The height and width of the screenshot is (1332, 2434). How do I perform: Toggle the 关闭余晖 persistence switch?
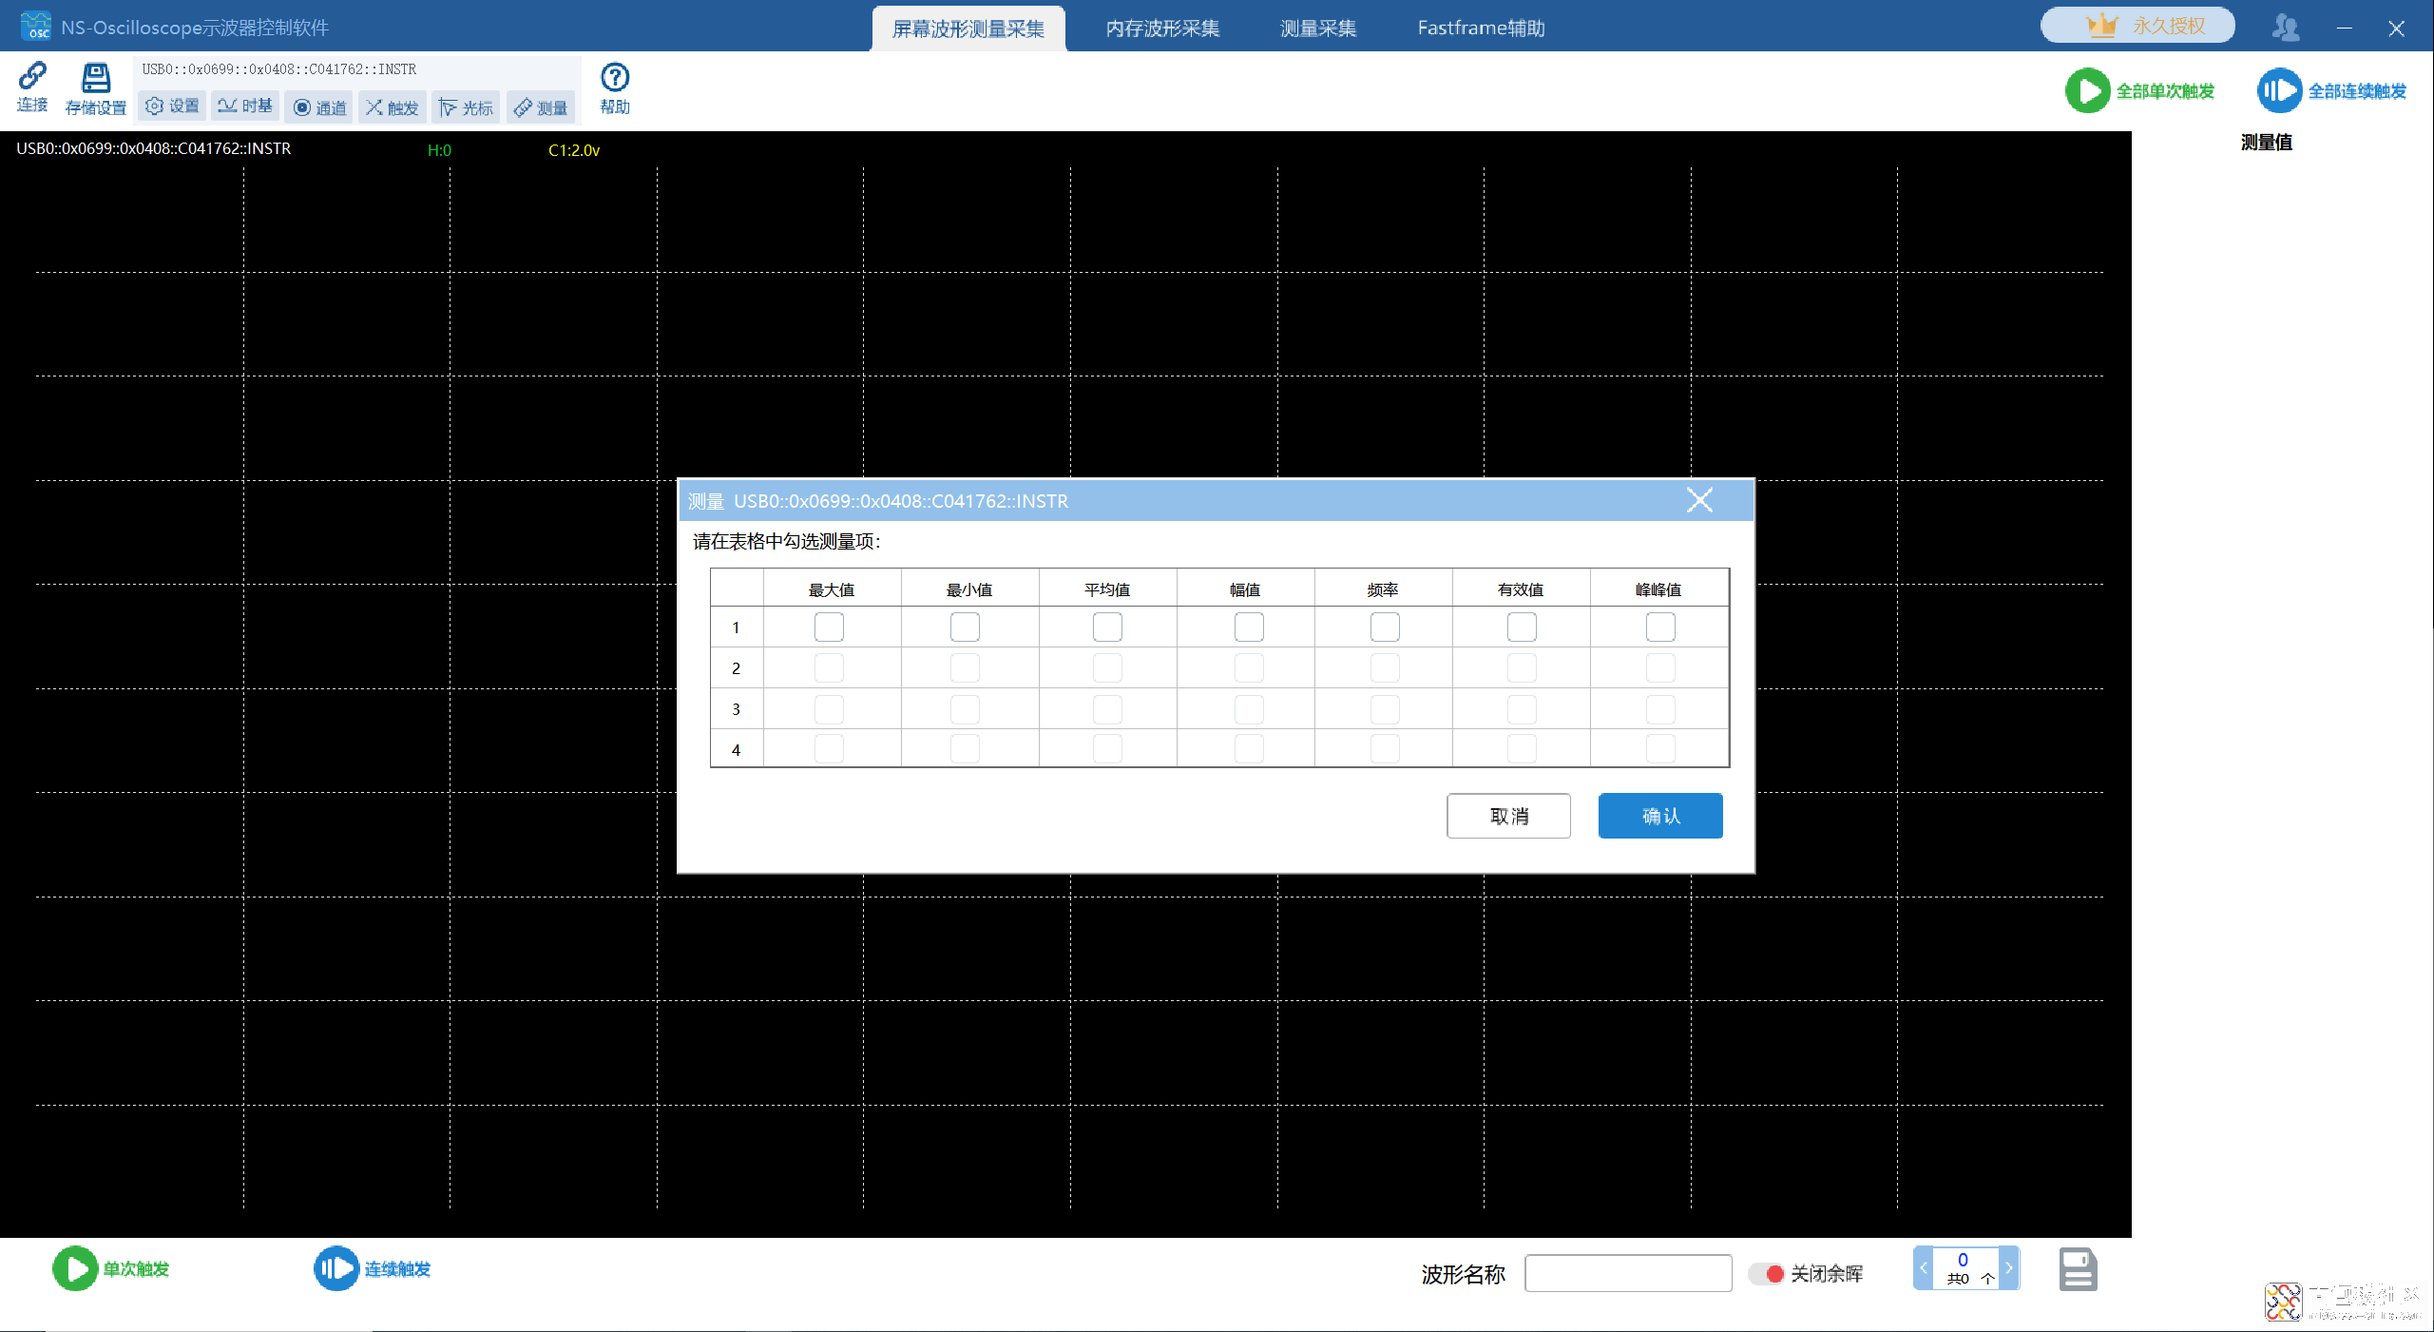(1767, 1273)
